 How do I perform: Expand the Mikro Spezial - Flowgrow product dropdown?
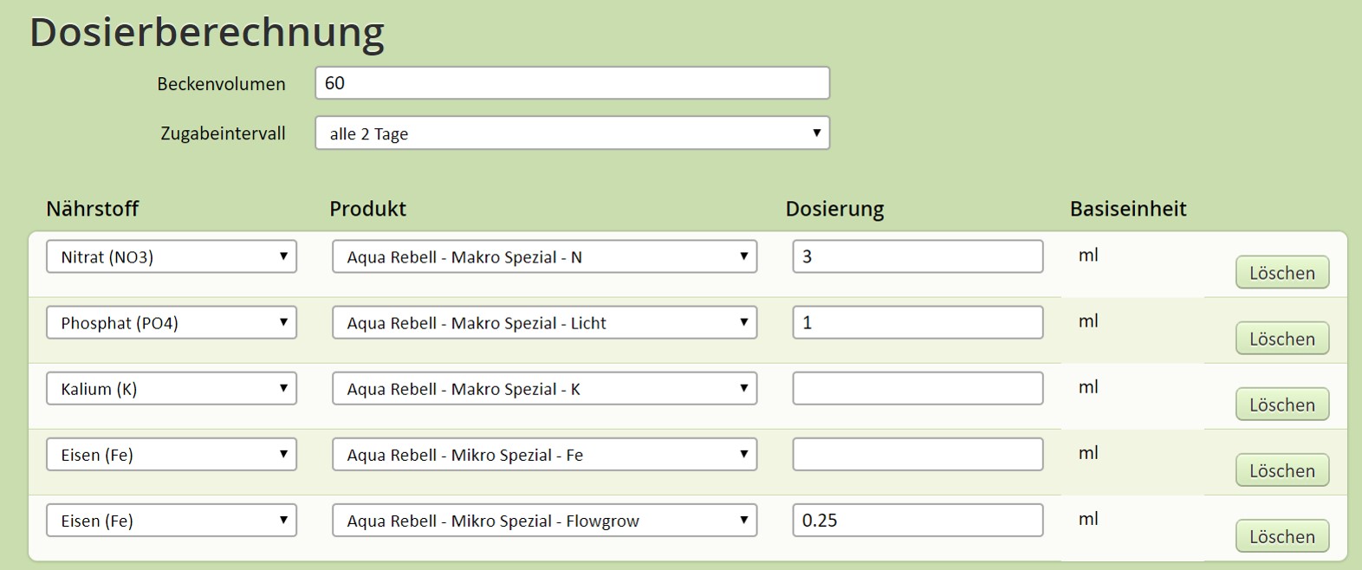coord(544,520)
